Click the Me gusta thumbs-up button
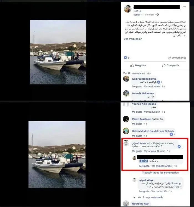This screenshot has height=207, width=194. (138, 65)
